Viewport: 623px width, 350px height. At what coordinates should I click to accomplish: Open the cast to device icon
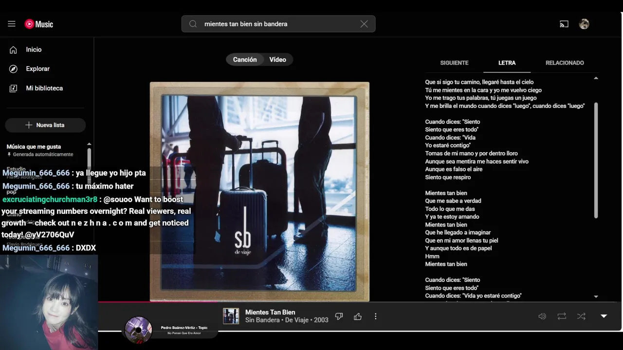(564, 24)
